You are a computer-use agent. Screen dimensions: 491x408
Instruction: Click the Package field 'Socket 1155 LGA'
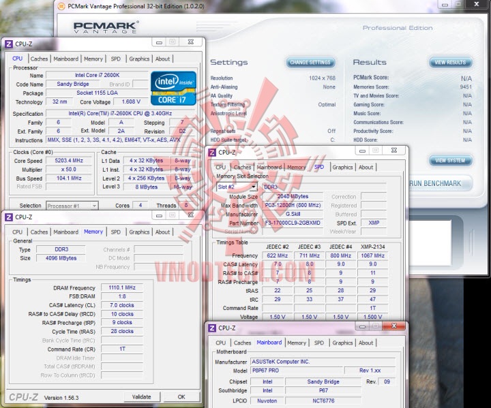click(97, 93)
